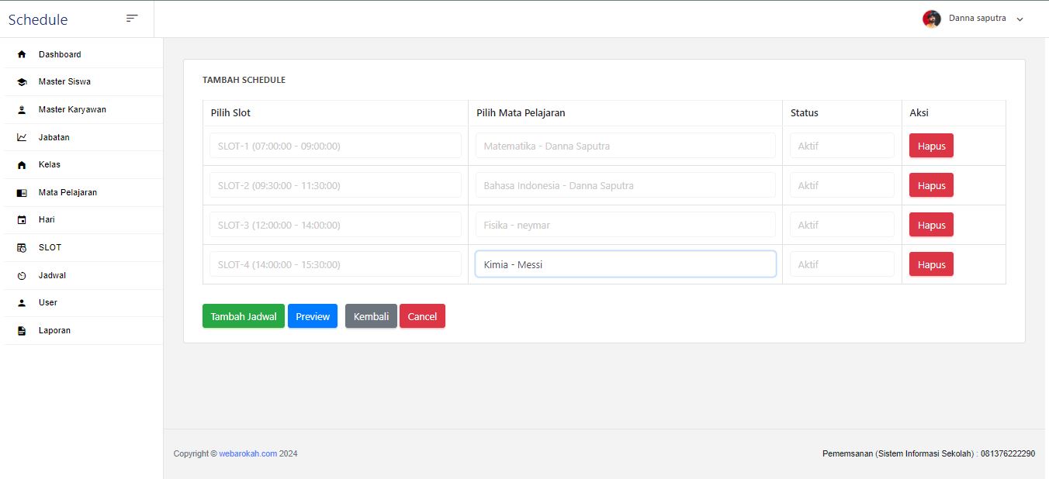
Task: Click the blue Preview button
Action: (x=313, y=316)
